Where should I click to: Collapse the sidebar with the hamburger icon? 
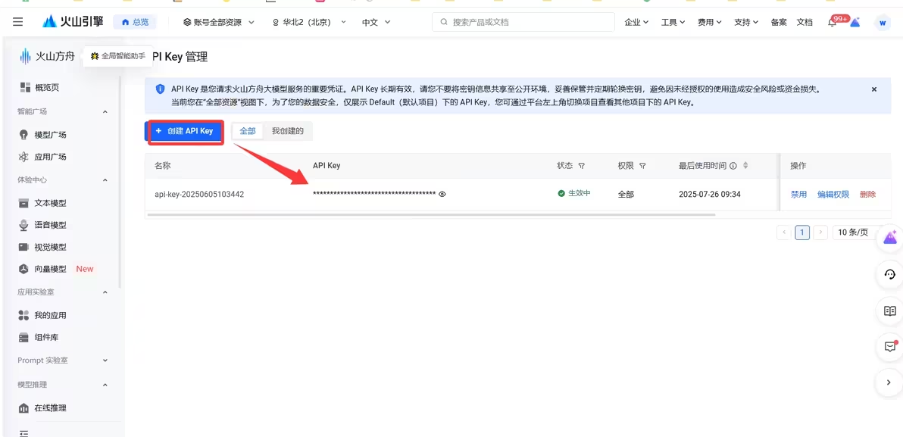pyautogui.click(x=17, y=21)
